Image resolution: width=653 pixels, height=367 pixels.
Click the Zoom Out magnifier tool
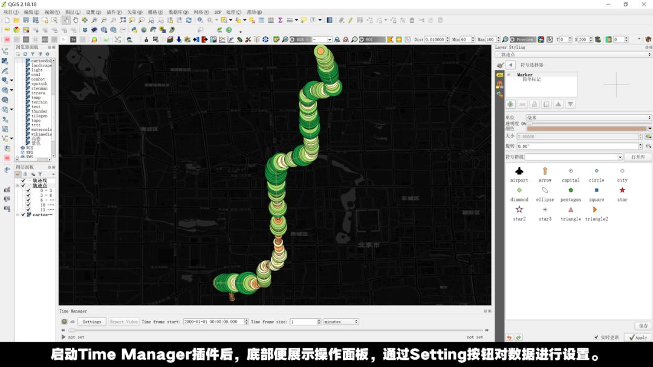tap(104, 20)
